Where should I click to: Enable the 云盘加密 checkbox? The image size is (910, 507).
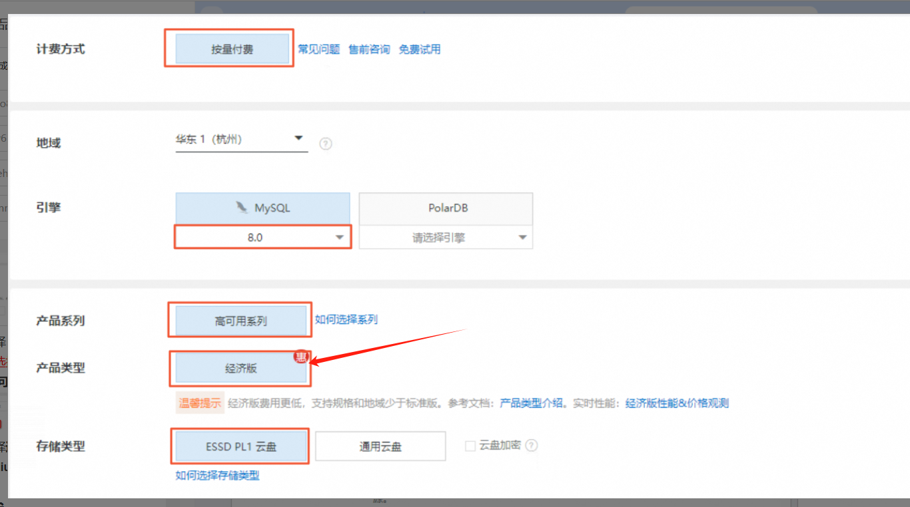pos(470,446)
